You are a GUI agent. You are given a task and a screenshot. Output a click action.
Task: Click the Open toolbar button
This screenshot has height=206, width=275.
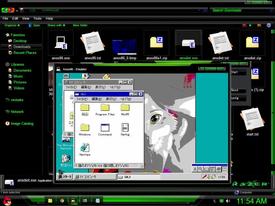[34, 25]
